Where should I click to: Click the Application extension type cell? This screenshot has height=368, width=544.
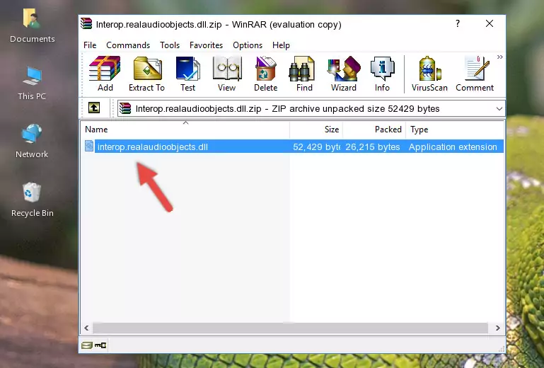pyautogui.click(x=453, y=147)
